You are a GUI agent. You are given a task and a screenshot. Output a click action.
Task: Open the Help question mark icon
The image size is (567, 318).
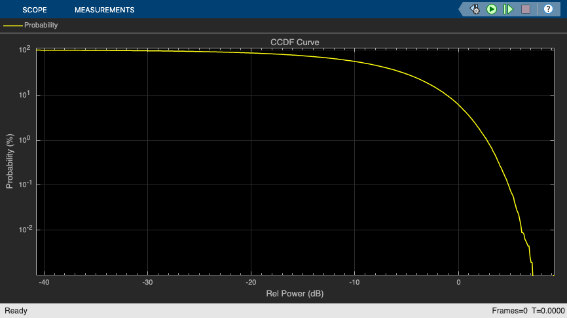pyautogui.click(x=548, y=9)
